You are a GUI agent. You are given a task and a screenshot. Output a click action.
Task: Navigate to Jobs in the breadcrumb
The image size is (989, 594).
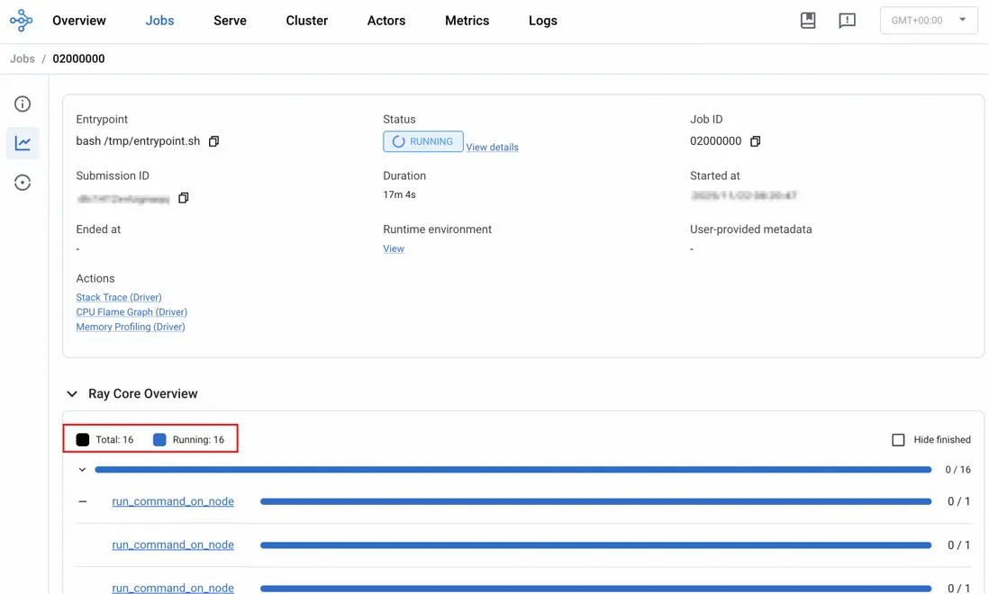point(23,58)
